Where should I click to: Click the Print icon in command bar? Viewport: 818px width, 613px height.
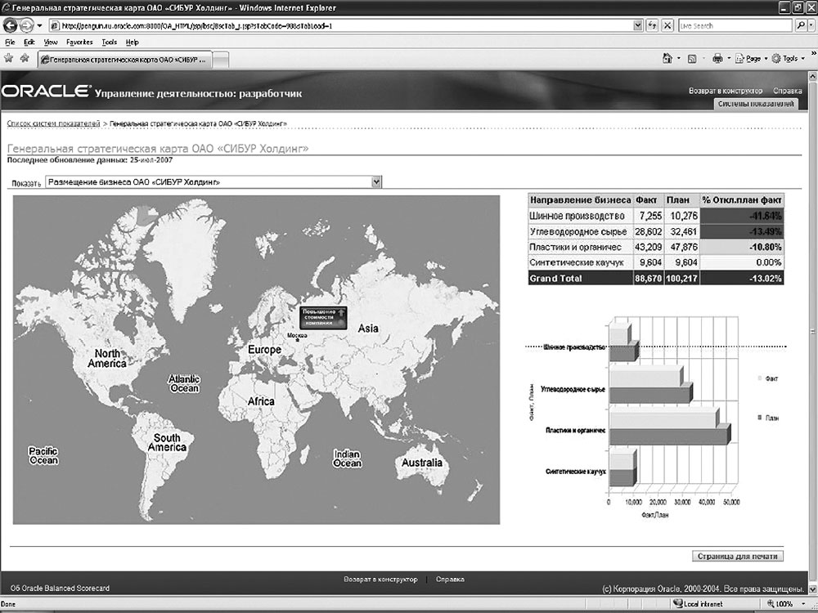(718, 58)
